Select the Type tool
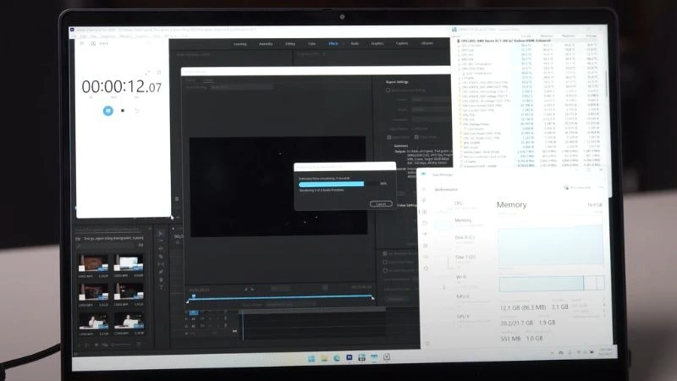This screenshot has width=677, height=381. point(161,287)
